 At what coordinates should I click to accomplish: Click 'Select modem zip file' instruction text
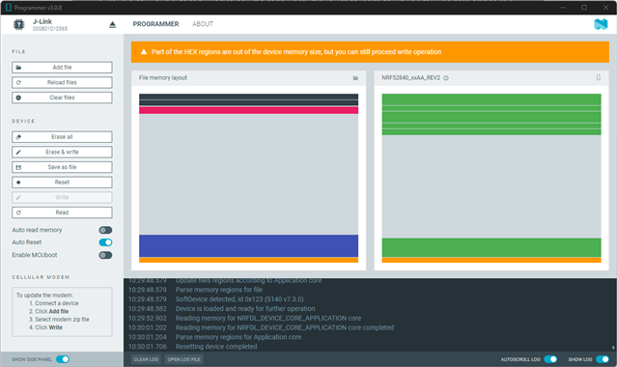[62, 320]
